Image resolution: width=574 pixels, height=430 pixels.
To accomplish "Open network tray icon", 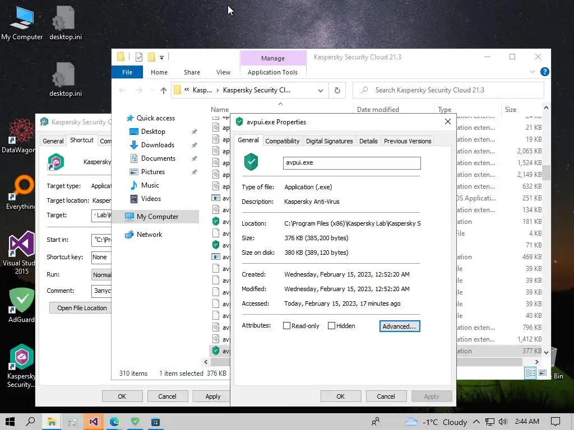I will (489, 422).
